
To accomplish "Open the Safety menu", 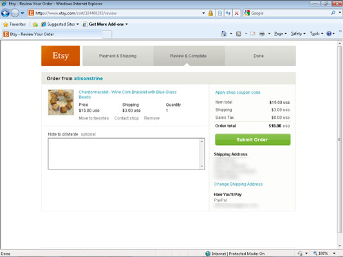I will [x=298, y=33].
